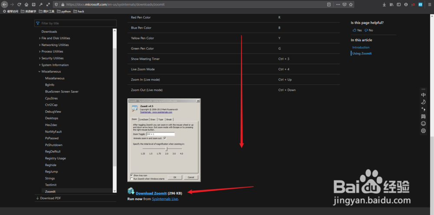Select PsShutdown in the sidebar
434x215 pixels.
tap(54, 145)
